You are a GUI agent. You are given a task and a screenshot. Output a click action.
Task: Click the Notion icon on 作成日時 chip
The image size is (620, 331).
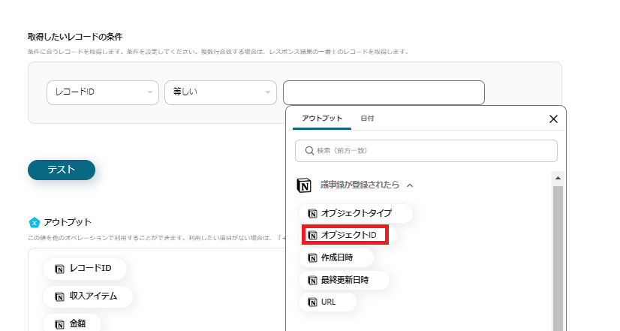312,258
